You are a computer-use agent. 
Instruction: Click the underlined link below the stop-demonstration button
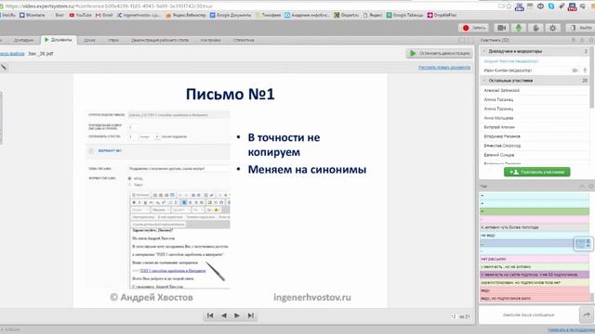click(444, 68)
